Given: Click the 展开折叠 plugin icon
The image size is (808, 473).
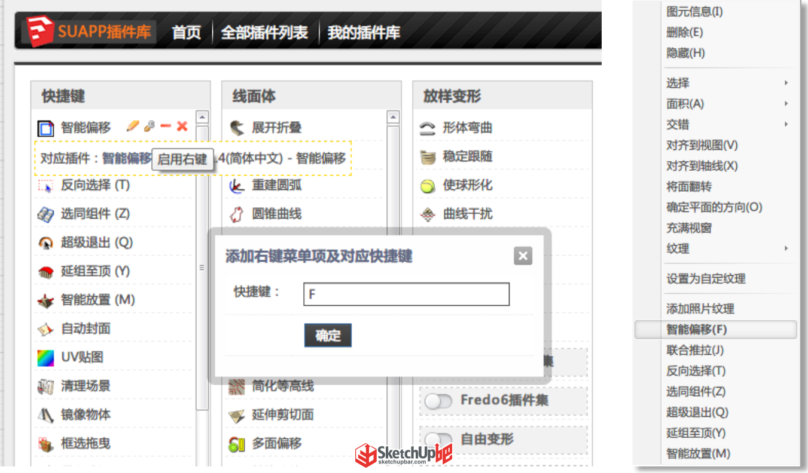Looking at the screenshot, I should pyautogui.click(x=237, y=127).
